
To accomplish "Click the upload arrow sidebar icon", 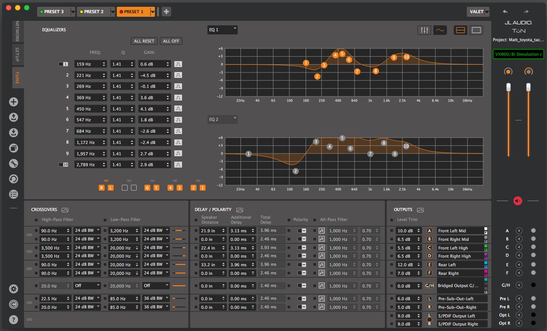I will pos(14,117).
